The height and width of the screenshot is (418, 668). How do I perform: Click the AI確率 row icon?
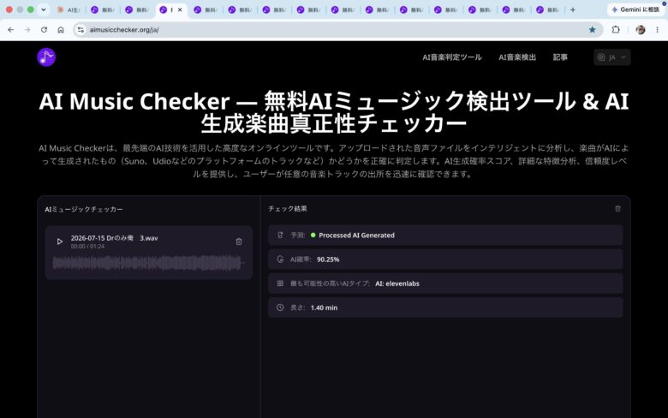(x=280, y=260)
